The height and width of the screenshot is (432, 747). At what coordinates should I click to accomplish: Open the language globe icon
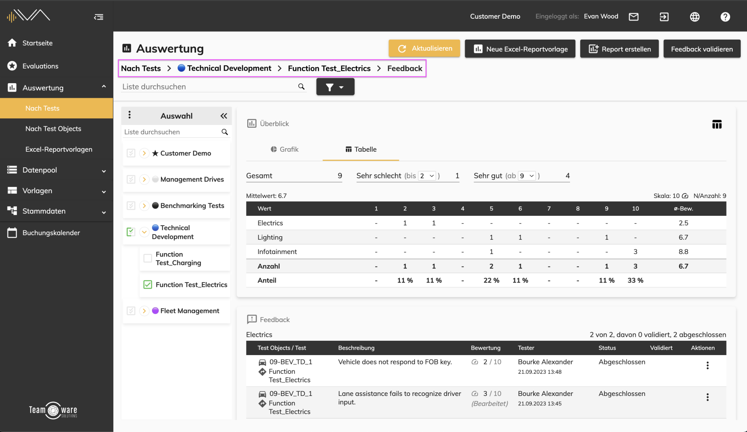pyautogui.click(x=695, y=17)
